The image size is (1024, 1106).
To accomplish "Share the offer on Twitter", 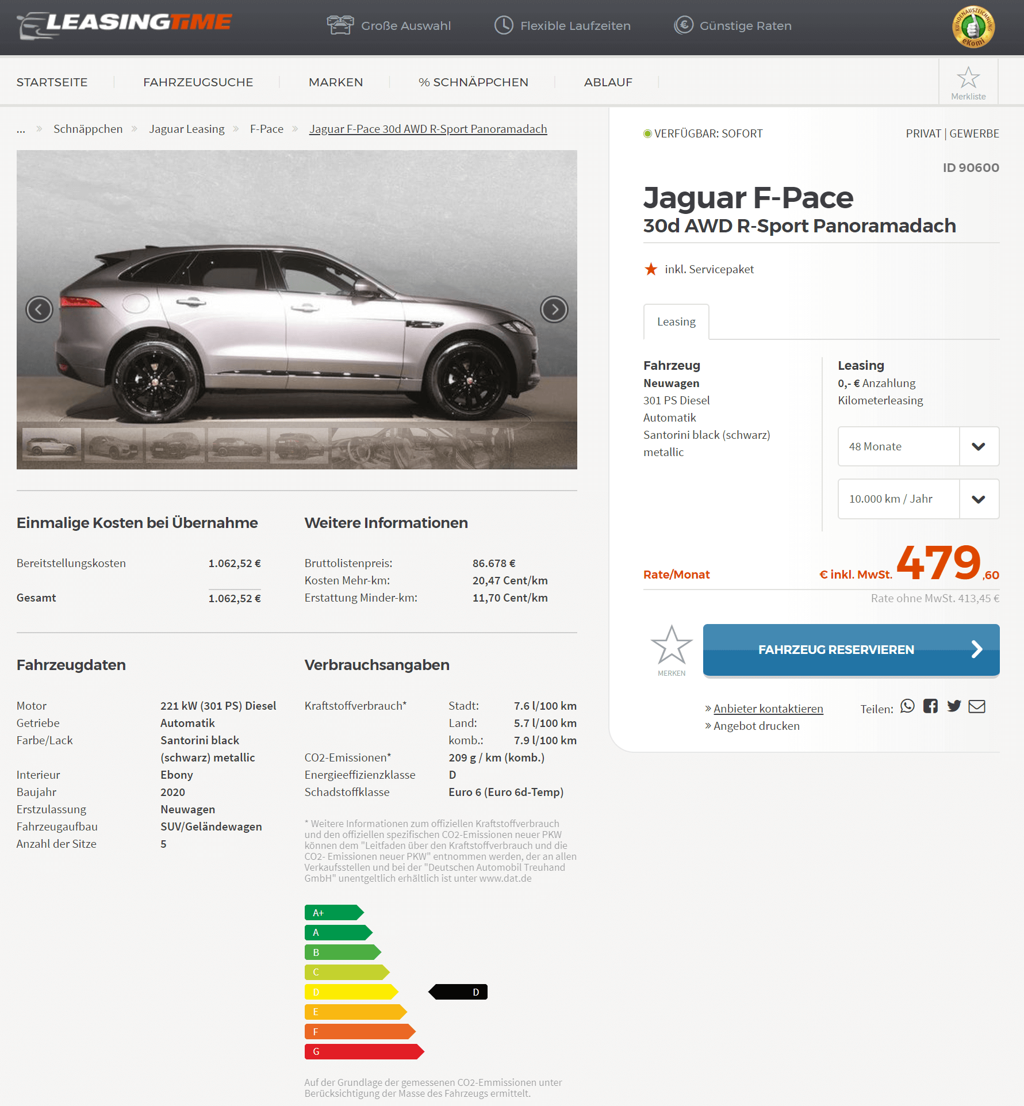I will coord(954,706).
